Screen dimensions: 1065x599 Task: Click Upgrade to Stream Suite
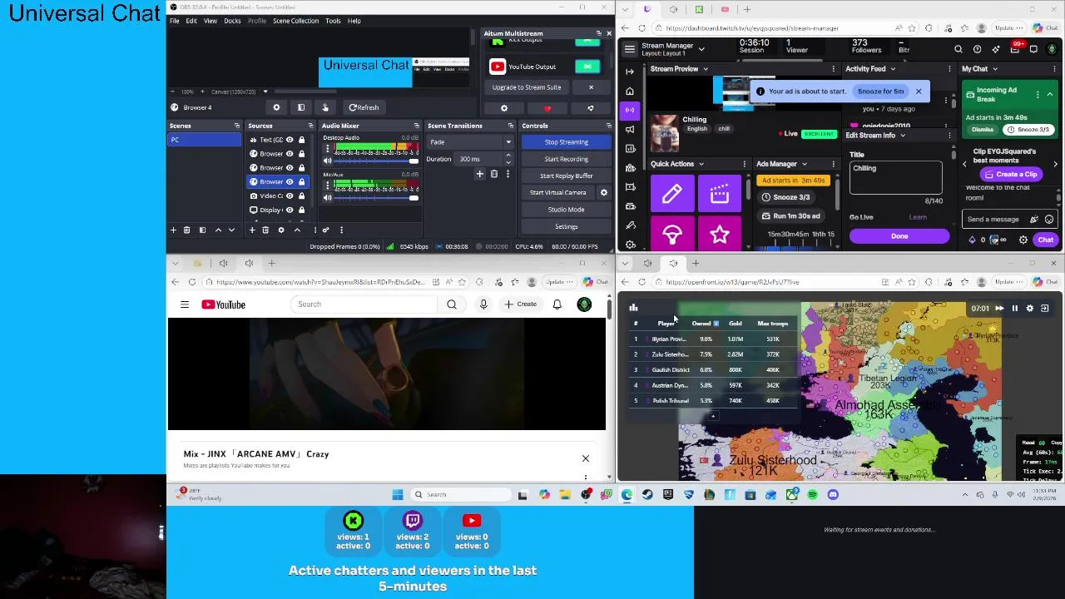pyautogui.click(x=526, y=87)
